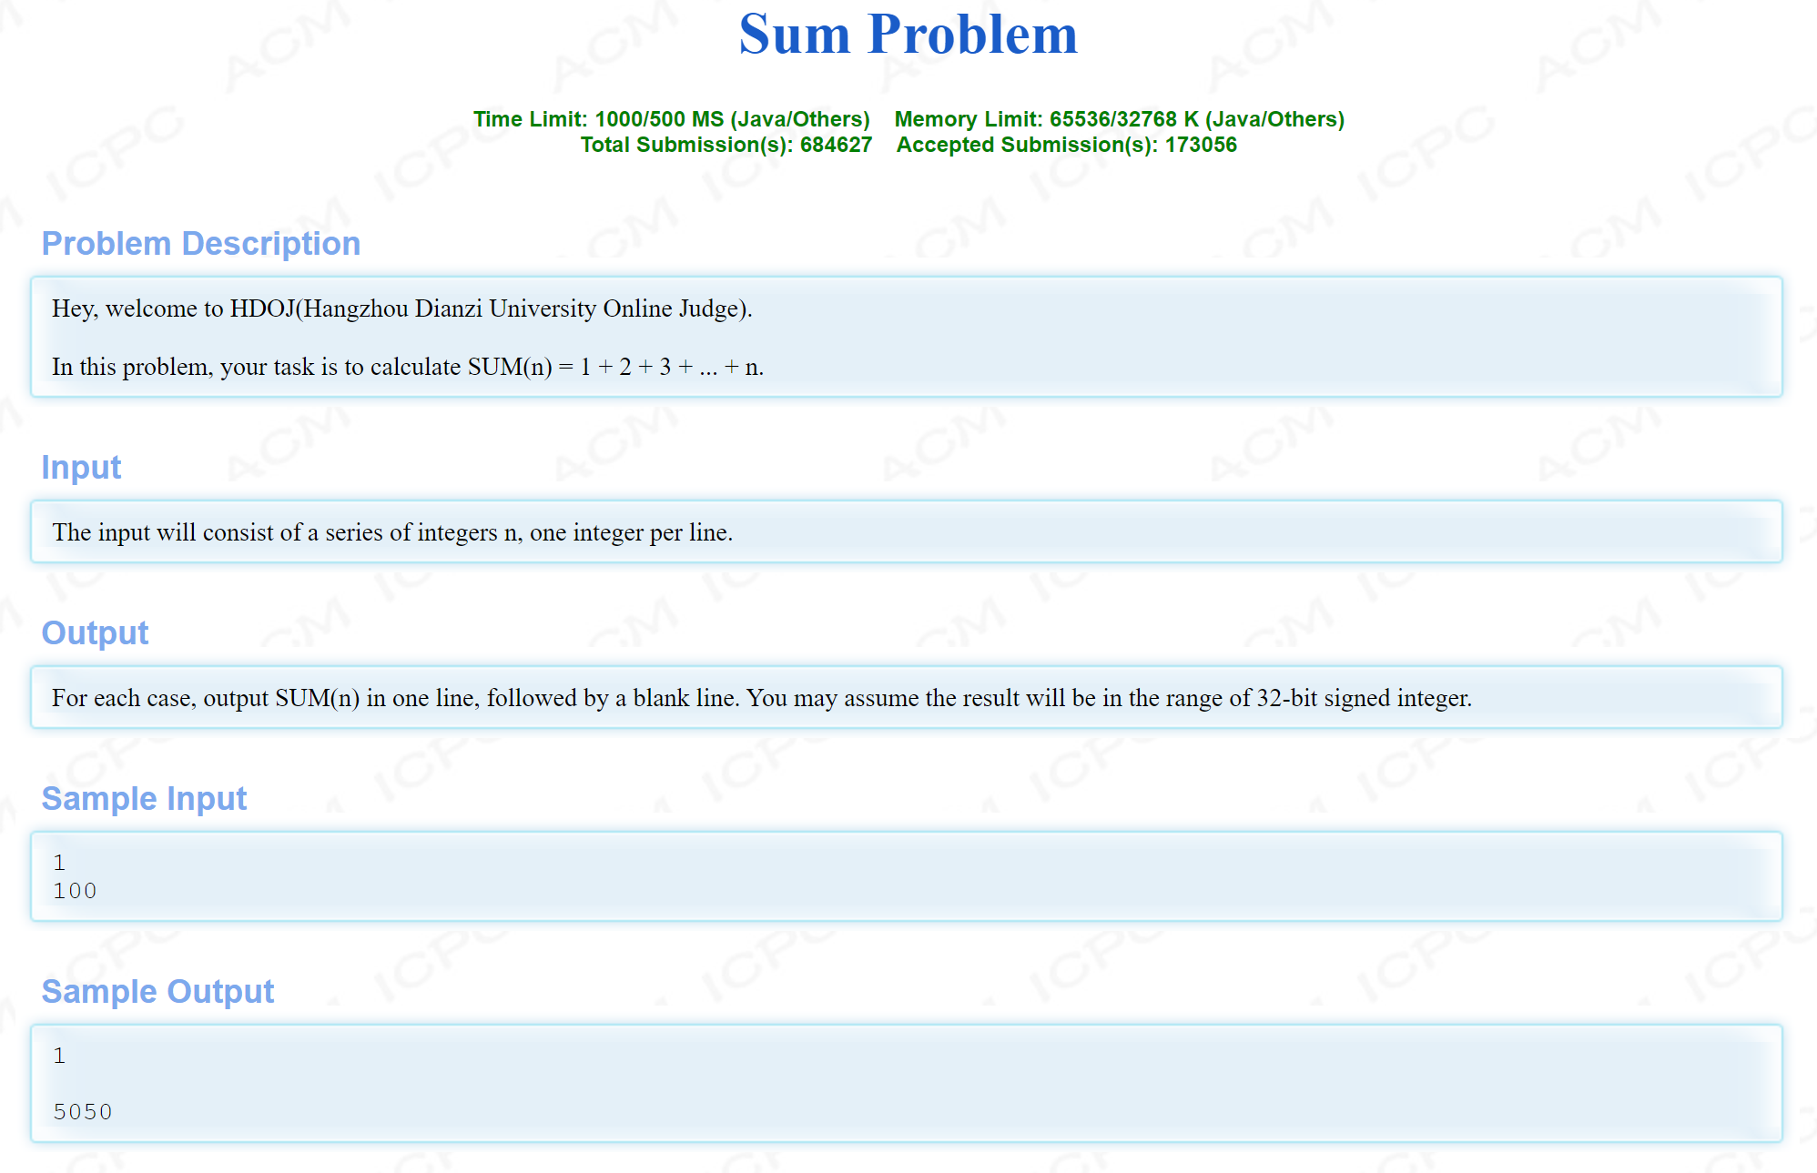Screen dimensions: 1817x1173
Task: Select the value 5050 in Sample Output
Action: coord(83,1111)
